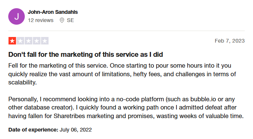Click the fourth grey rating star
The height and width of the screenshot is (139, 253).
click(x=36, y=41)
